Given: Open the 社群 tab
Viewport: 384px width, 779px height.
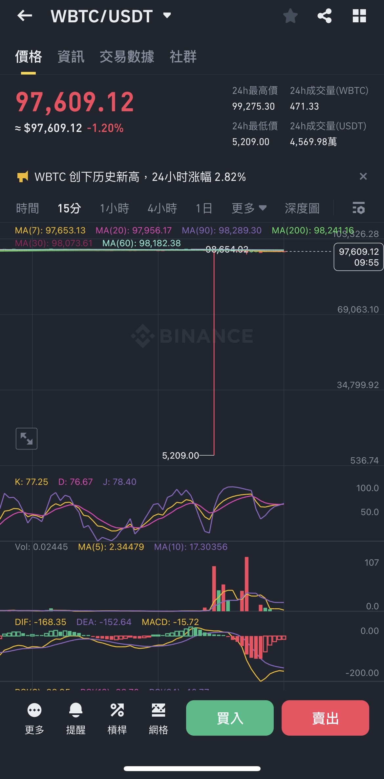Looking at the screenshot, I should tap(183, 56).
